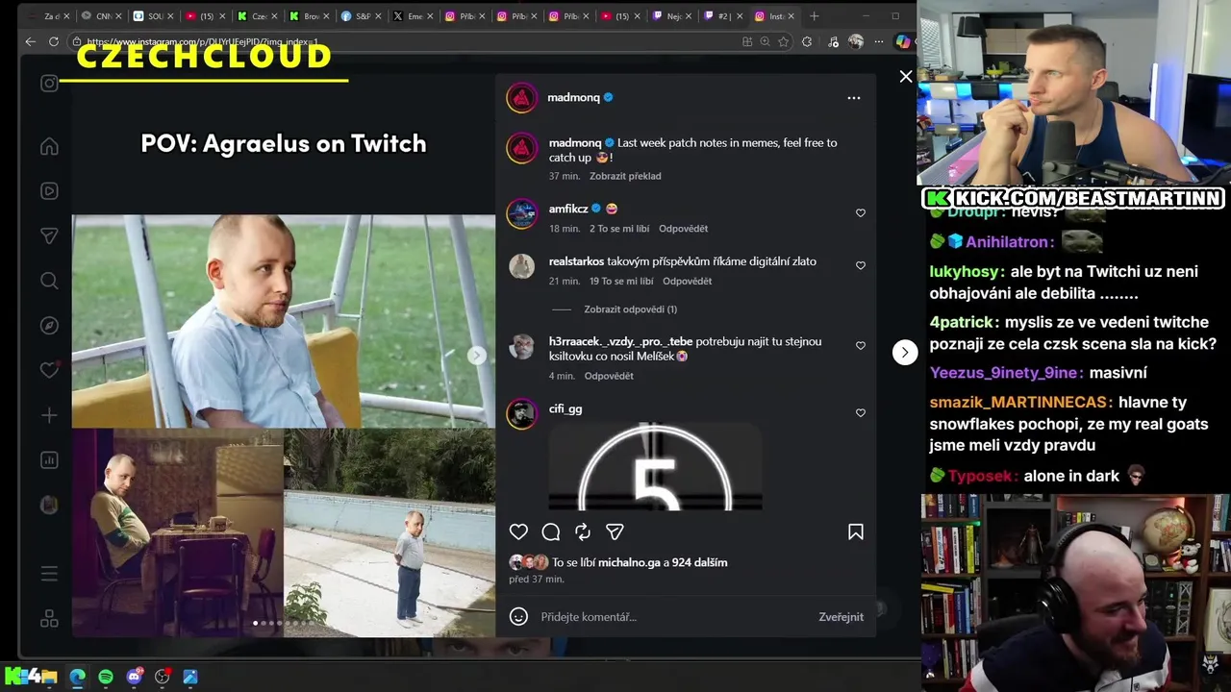Share the post via paper-plane icon
Screen dimensions: 1231x692
click(615, 531)
